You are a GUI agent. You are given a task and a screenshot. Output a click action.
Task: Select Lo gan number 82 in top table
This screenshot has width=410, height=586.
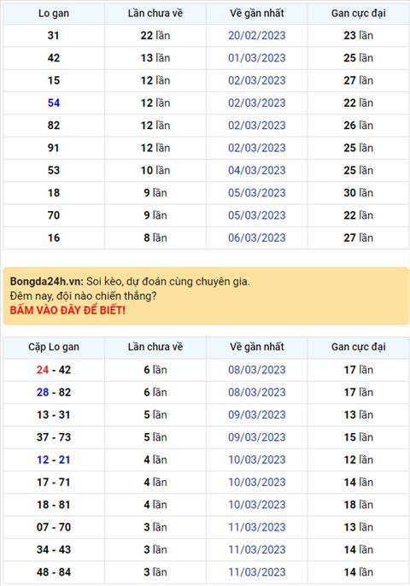coord(54,126)
